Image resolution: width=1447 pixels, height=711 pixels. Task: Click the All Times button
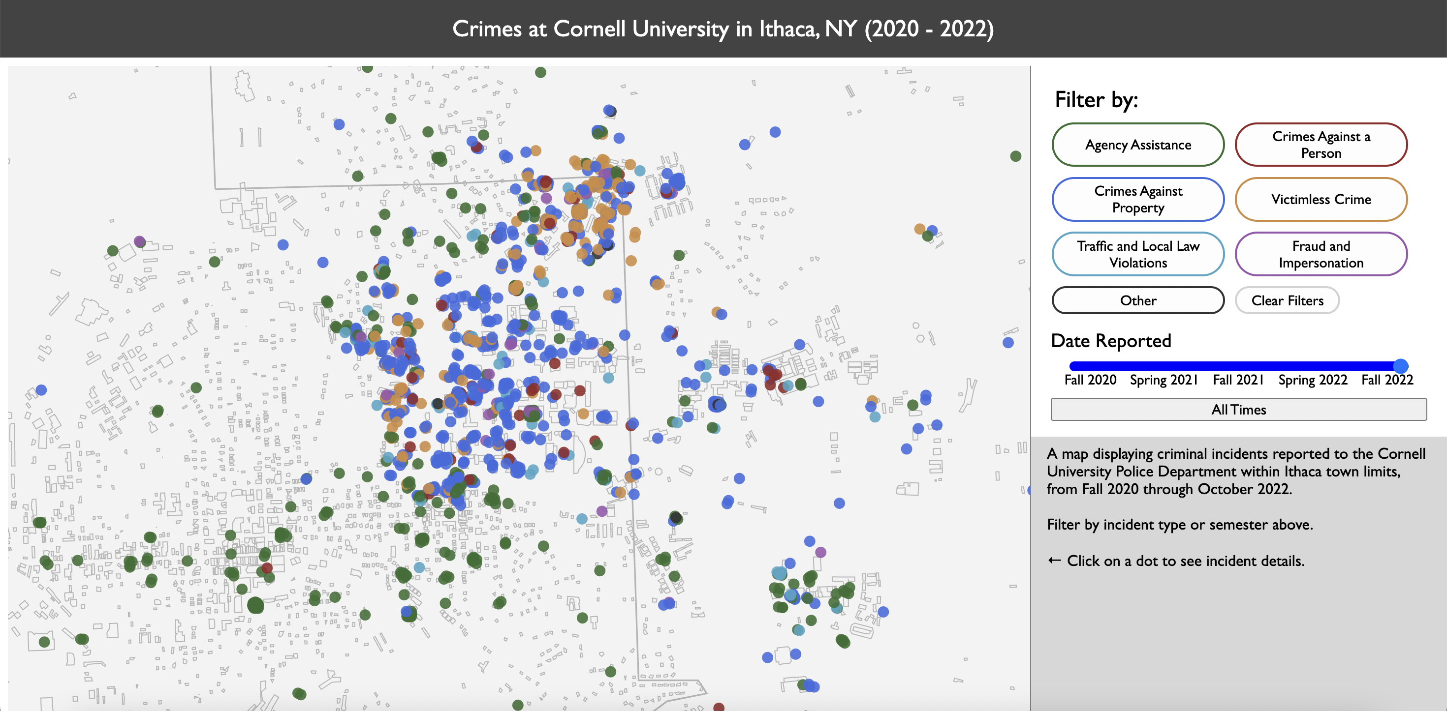pos(1238,409)
